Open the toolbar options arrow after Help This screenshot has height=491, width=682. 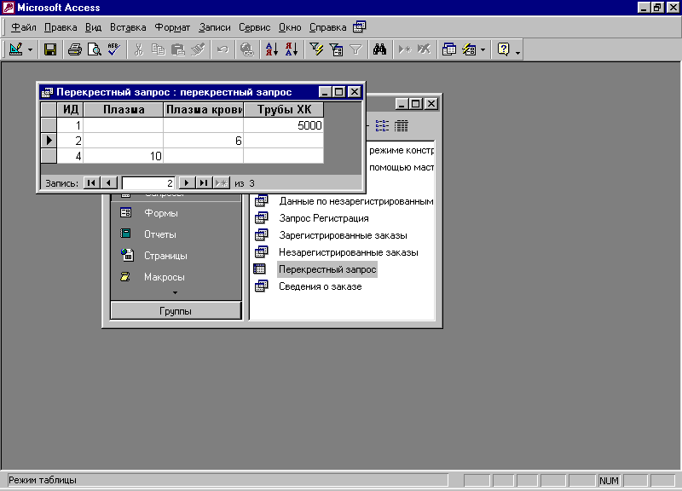coord(517,52)
